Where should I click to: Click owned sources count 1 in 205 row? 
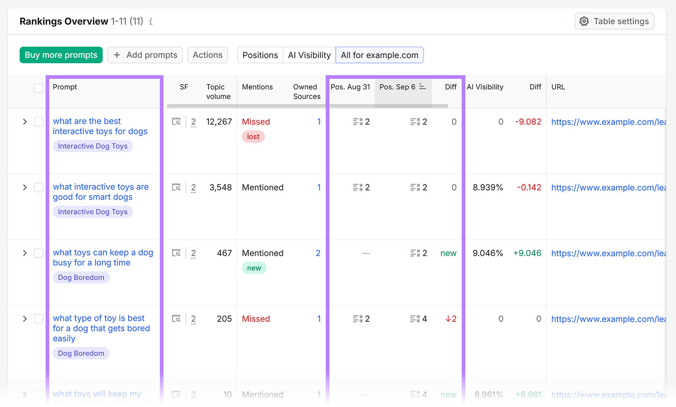point(319,319)
